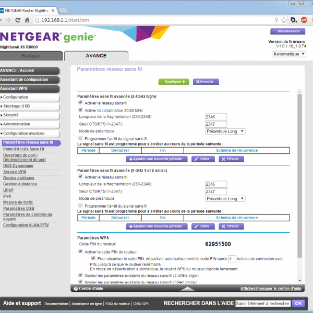Uncheck Activer le code PIN du routeur
The image size is (313, 313).
80,251
